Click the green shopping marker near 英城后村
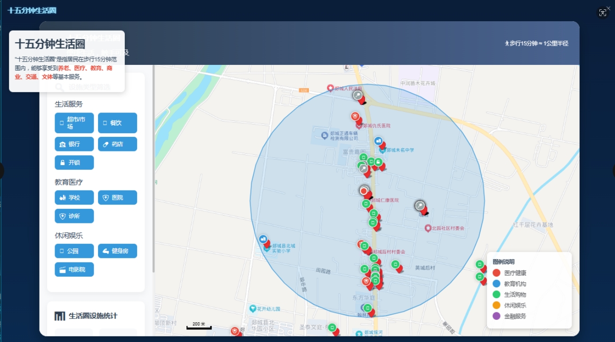 pos(396,264)
